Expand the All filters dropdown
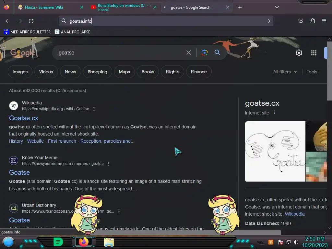332x249 pixels. coord(285,72)
